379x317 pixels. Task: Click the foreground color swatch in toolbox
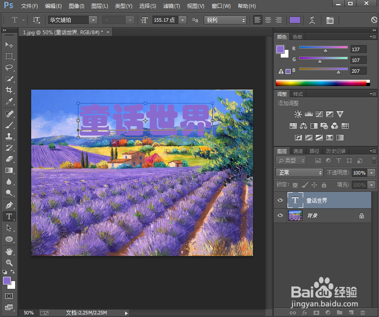coord(6,281)
